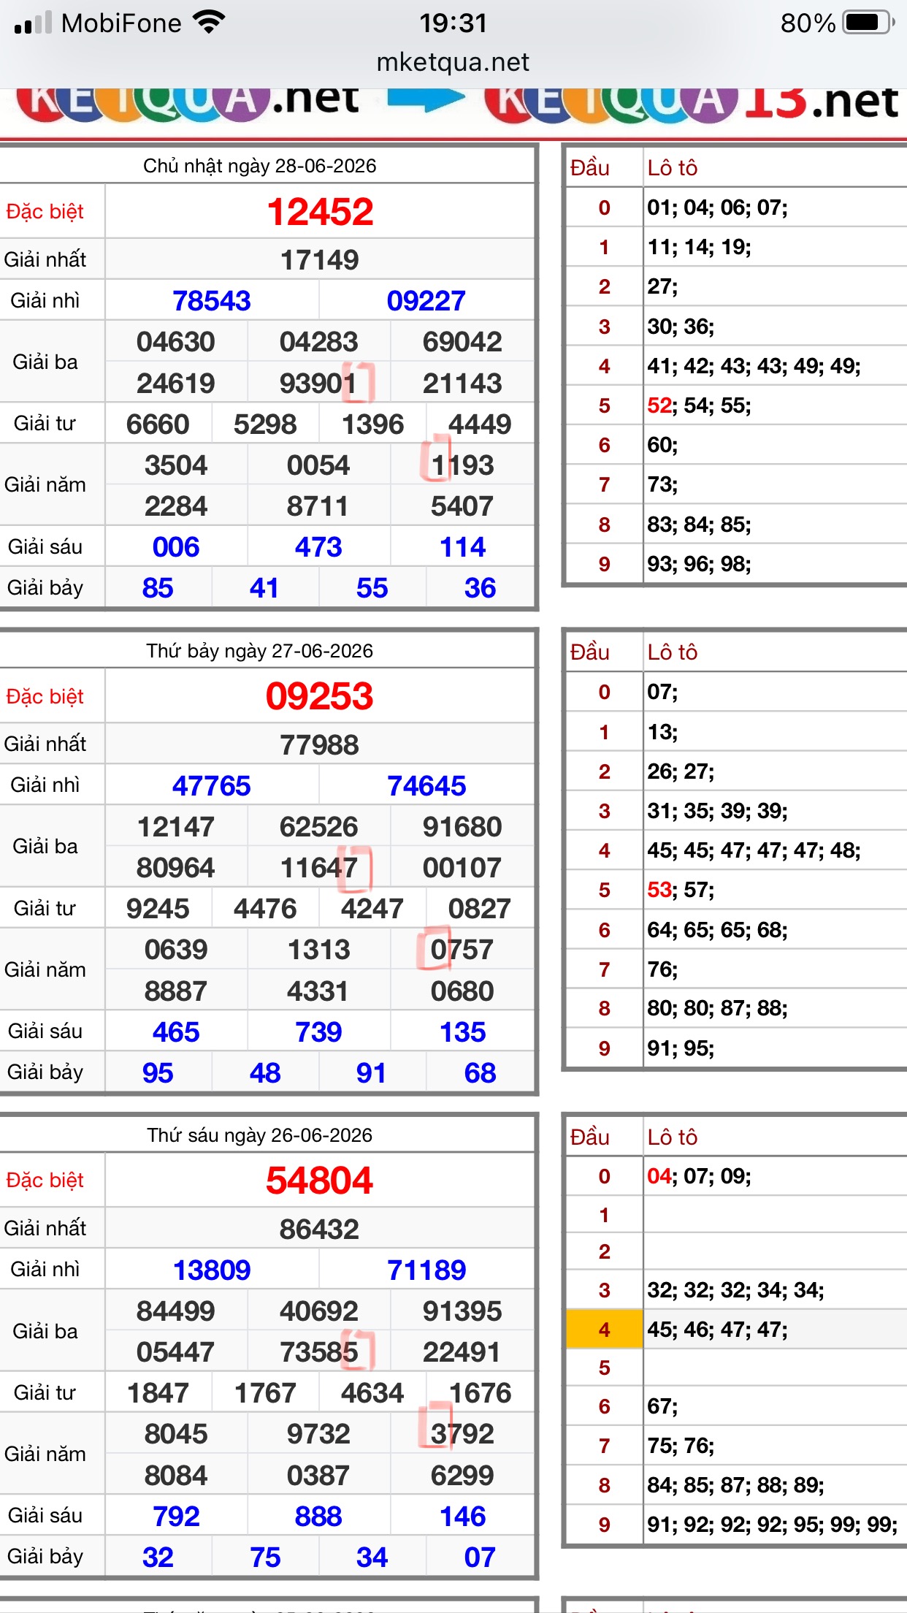The height and width of the screenshot is (1613, 907).
Task: Tap Giải bảy number 68
Action: (x=480, y=1073)
